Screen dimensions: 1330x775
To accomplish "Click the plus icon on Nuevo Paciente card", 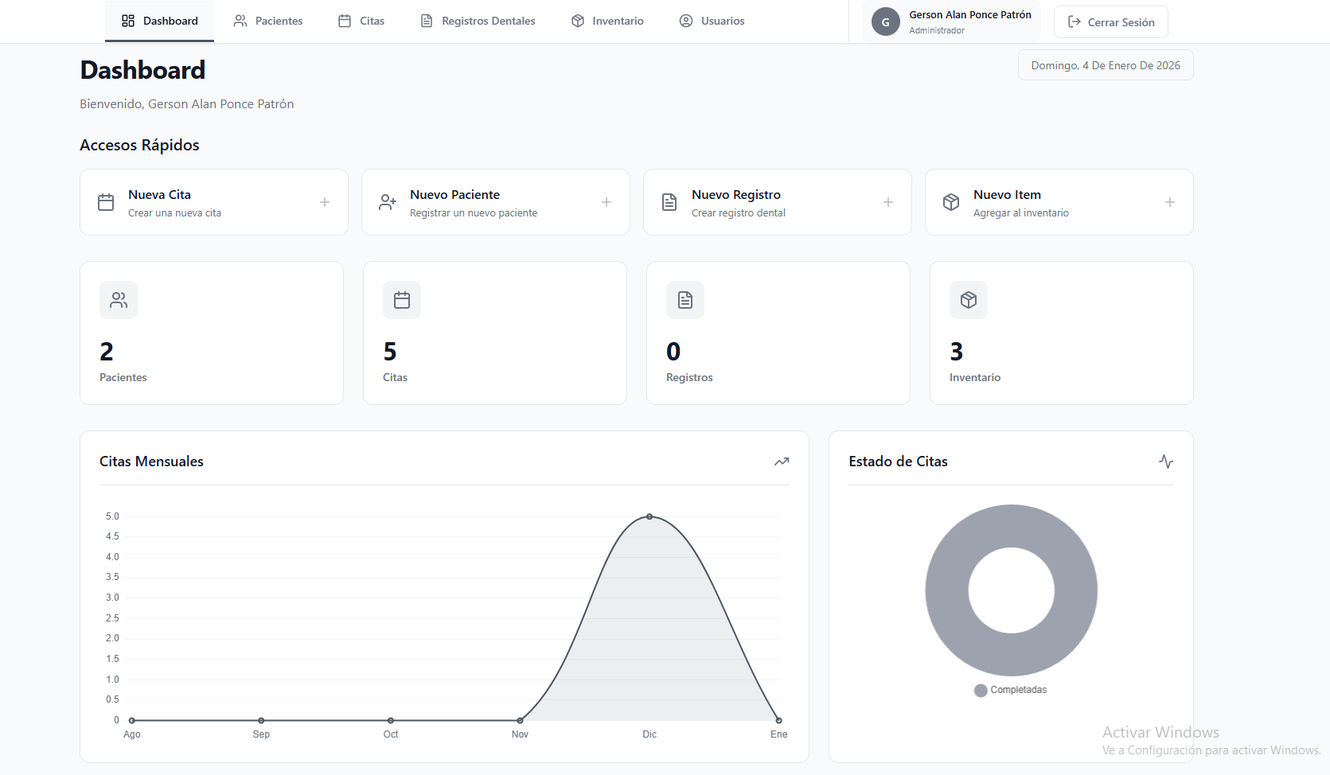I will point(606,202).
